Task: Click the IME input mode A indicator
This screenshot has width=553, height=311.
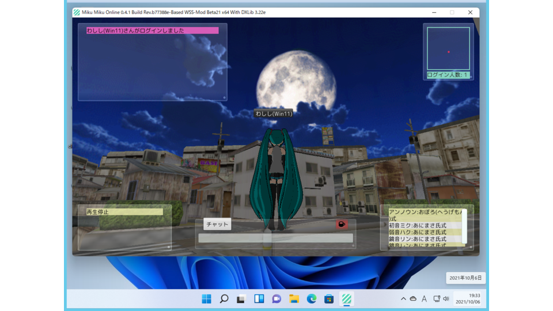Action: [425, 299]
